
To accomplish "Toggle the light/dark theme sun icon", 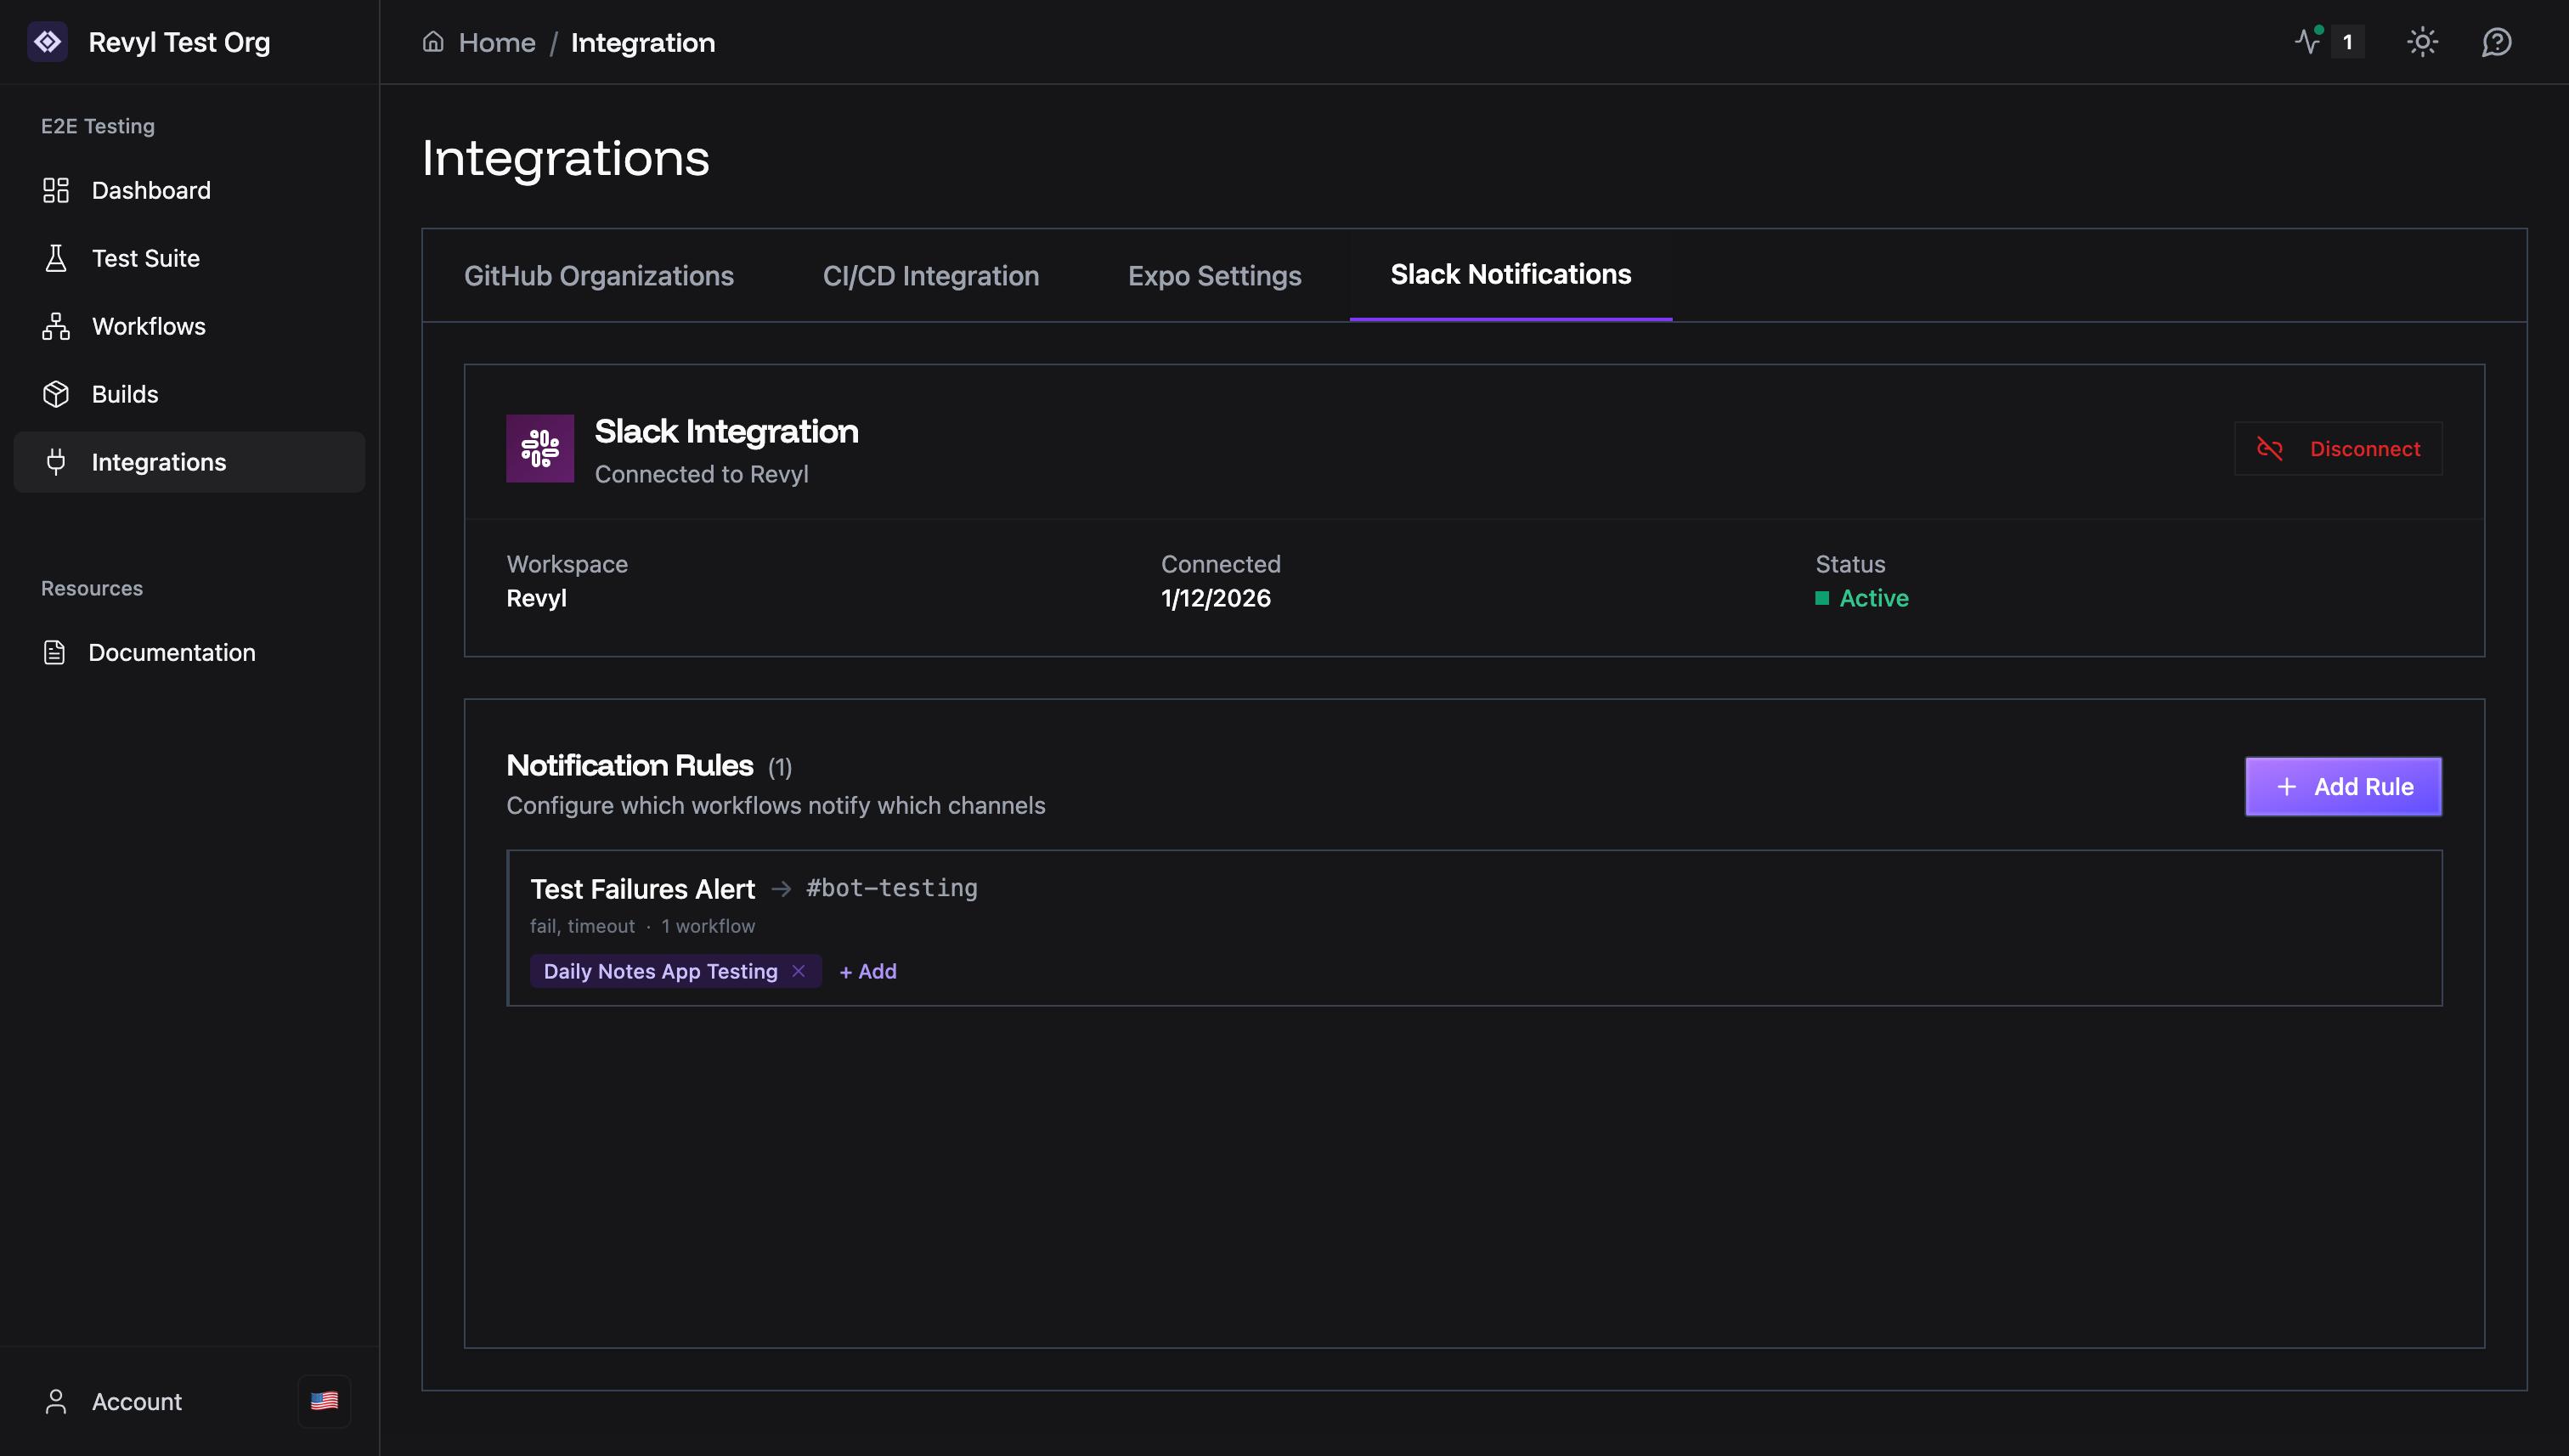I will (x=2422, y=42).
